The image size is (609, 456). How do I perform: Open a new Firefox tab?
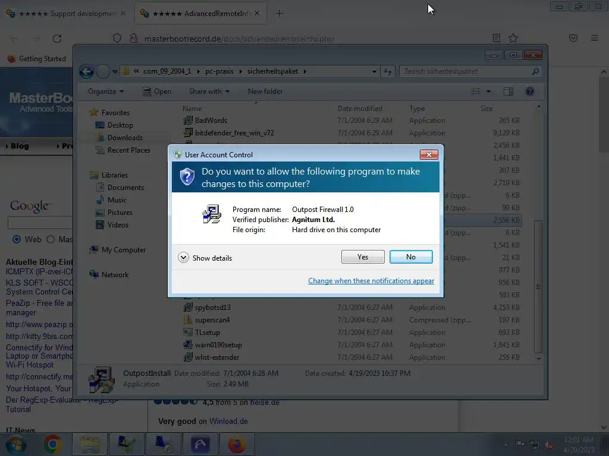280,14
